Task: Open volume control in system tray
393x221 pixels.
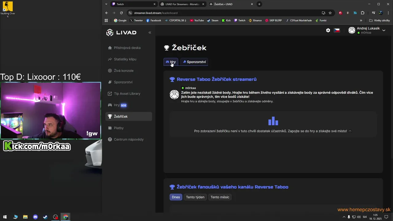Action: click(359, 217)
